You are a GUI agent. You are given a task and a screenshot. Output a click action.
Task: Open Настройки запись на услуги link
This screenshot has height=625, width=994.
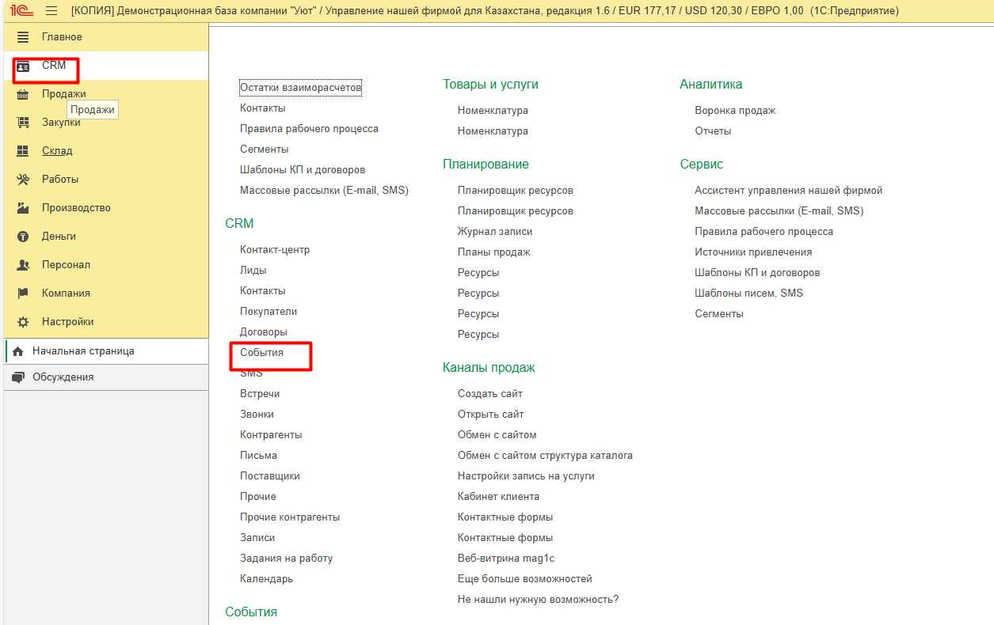(x=526, y=476)
